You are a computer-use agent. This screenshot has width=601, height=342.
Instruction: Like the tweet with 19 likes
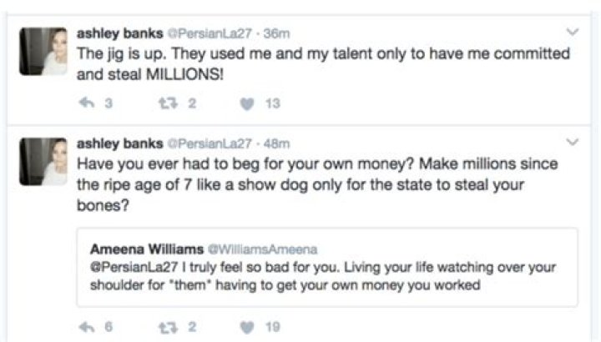click(248, 328)
